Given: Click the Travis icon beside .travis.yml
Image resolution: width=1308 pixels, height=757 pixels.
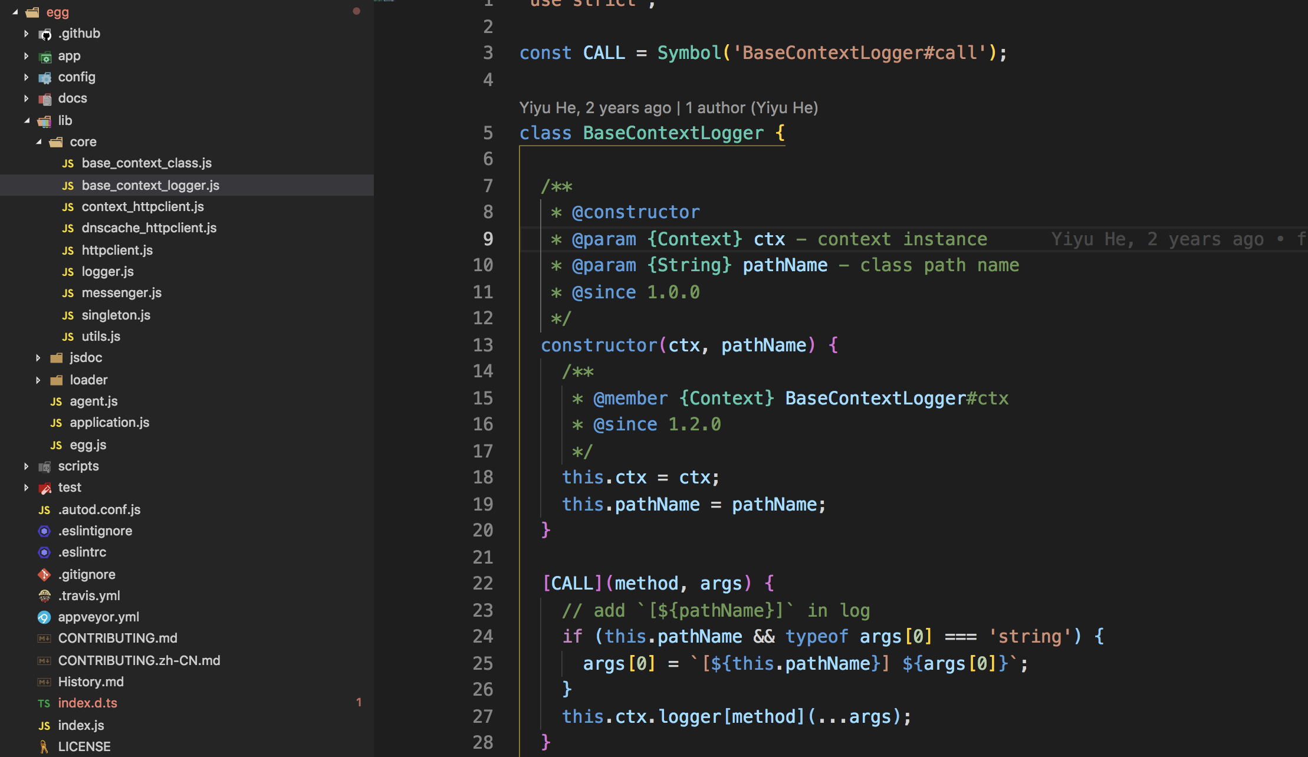Looking at the screenshot, I should 44,596.
